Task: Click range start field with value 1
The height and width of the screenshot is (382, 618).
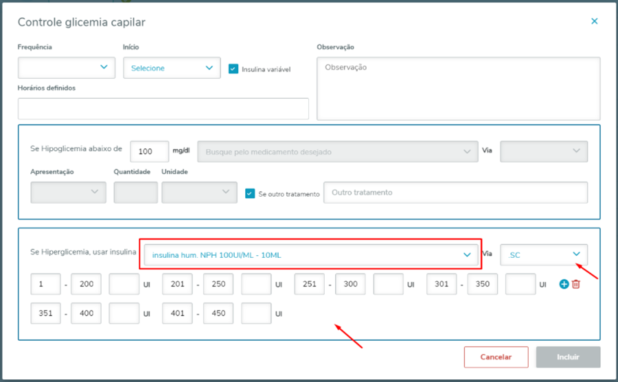Action: click(46, 284)
